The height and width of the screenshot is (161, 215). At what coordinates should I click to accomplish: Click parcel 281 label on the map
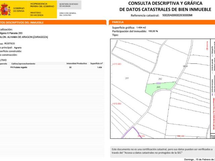127,78
